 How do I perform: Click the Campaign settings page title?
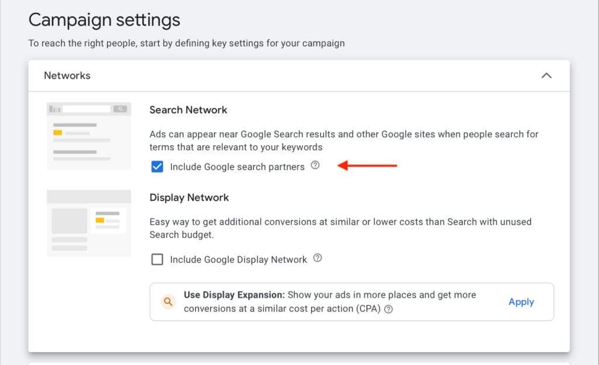pos(104,20)
